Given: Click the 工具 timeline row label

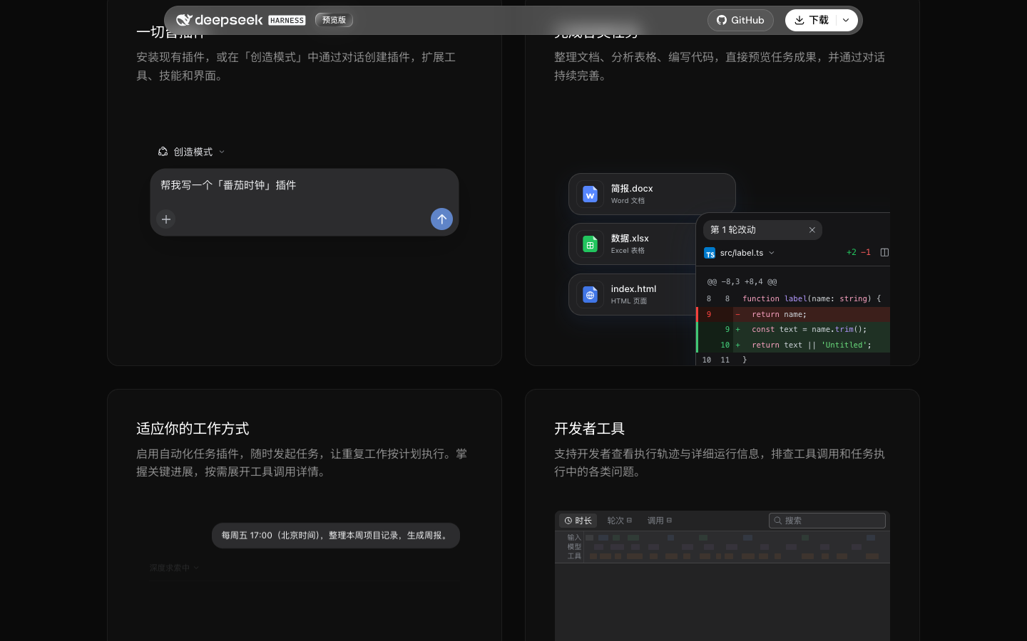Looking at the screenshot, I should point(574,556).
